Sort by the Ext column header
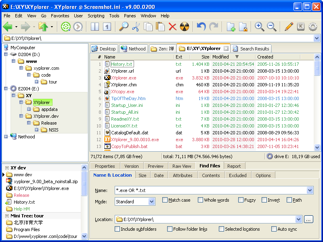The width and height of the screenshot is (323, 242). point(182,57)
